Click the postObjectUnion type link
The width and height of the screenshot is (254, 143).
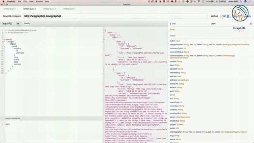point(183,117)
